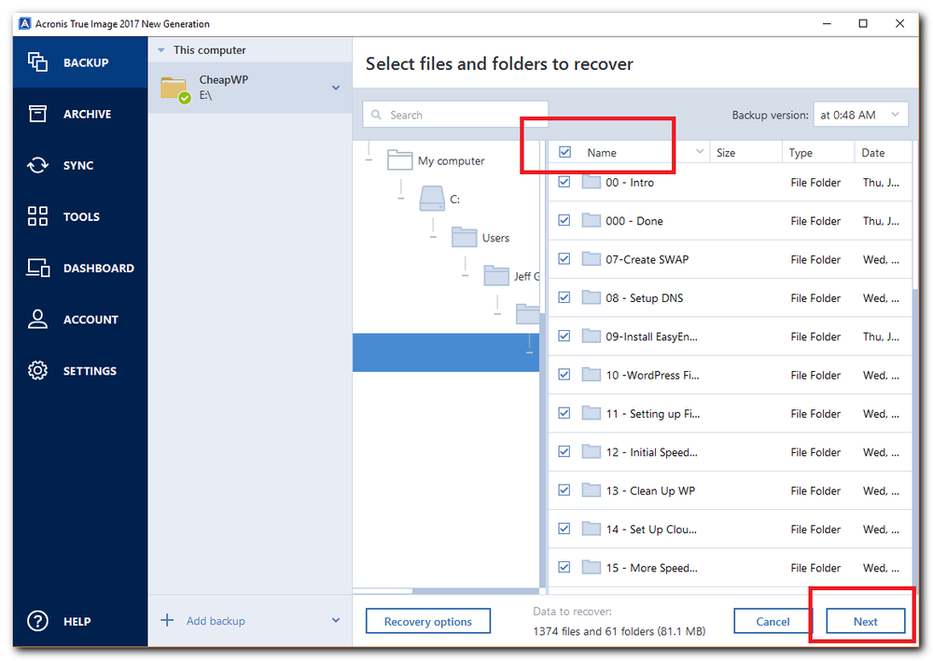Expand the CheapWP backup chevron
933x661 pixels.
pos(336,88)
